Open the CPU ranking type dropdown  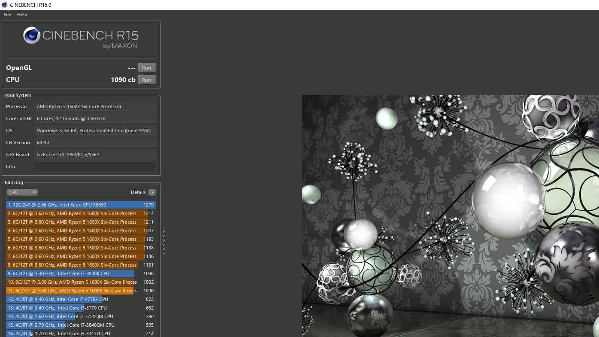click(22, 192)
